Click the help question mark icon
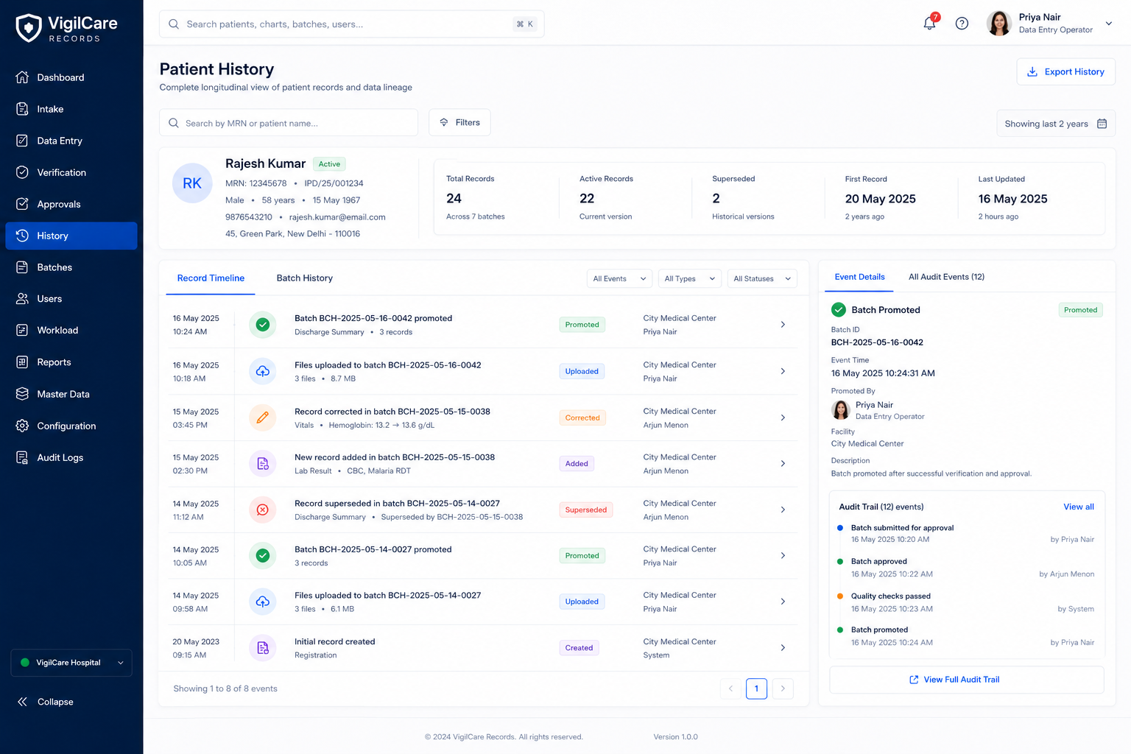The image size is (1131, 754). pyautogui.click(x=962, y=24)
